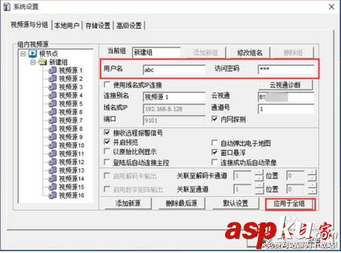The width and height of the screenshot is (341, 253).
Task: Toggle 内网探测 checkbox
Action: point(214,119)
